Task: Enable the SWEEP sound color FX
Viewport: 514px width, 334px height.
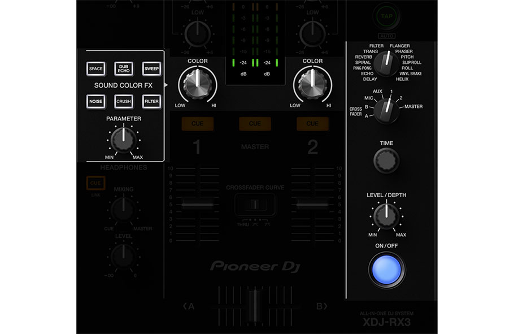Action: point(151,68)
